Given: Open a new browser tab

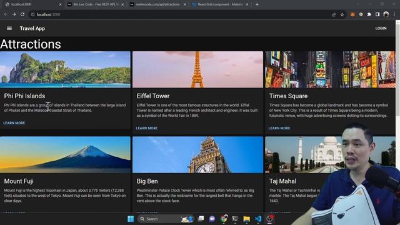Looking at the screenshot, I should point(257,4).
